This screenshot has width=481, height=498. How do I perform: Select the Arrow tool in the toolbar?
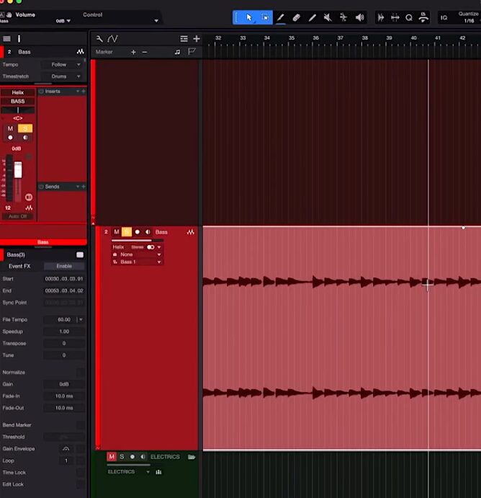(249, 17)
